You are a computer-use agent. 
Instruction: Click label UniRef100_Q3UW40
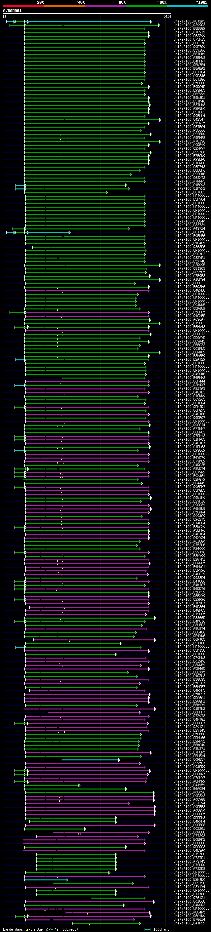189,222
